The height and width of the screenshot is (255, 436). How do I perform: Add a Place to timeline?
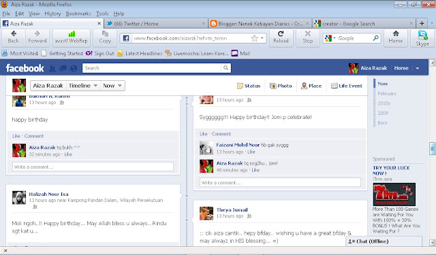(x=311, y=86)
